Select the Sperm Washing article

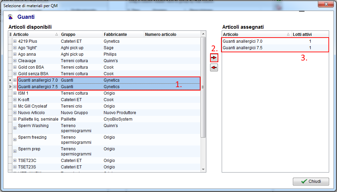click(33, 126)
